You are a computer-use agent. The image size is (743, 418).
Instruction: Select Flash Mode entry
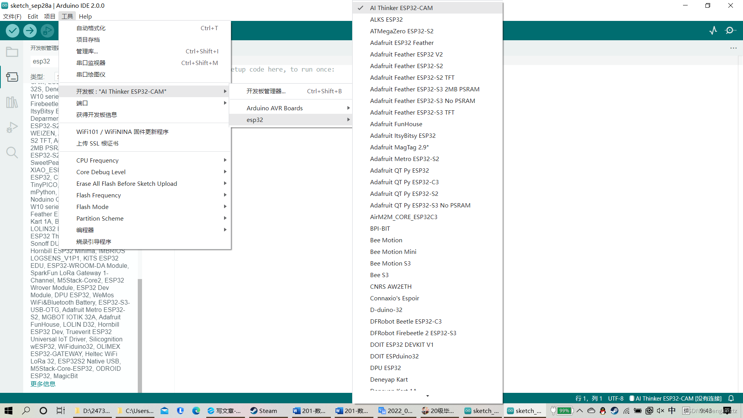pyautogui.click(x=145, y=207)
